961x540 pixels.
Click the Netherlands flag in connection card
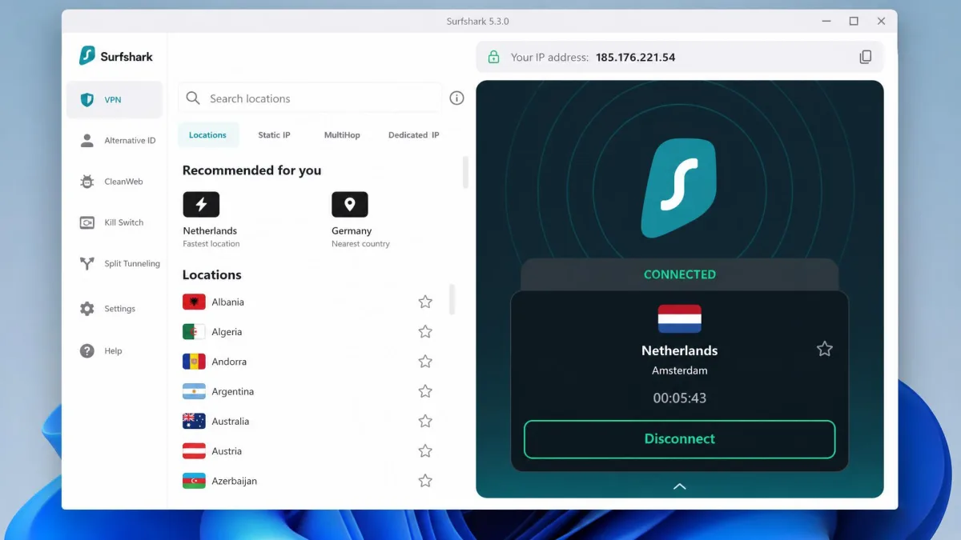pyautogui.click(x=679, y=318)
